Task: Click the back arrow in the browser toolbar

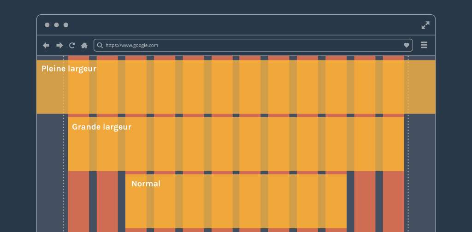Action: [46, 45]
